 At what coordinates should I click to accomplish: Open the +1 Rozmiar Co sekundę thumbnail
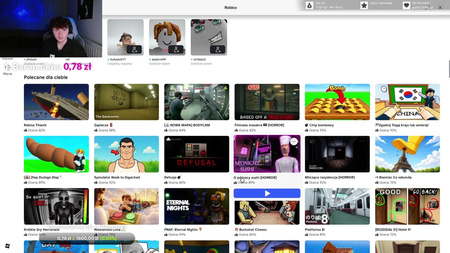pos(407,154)
